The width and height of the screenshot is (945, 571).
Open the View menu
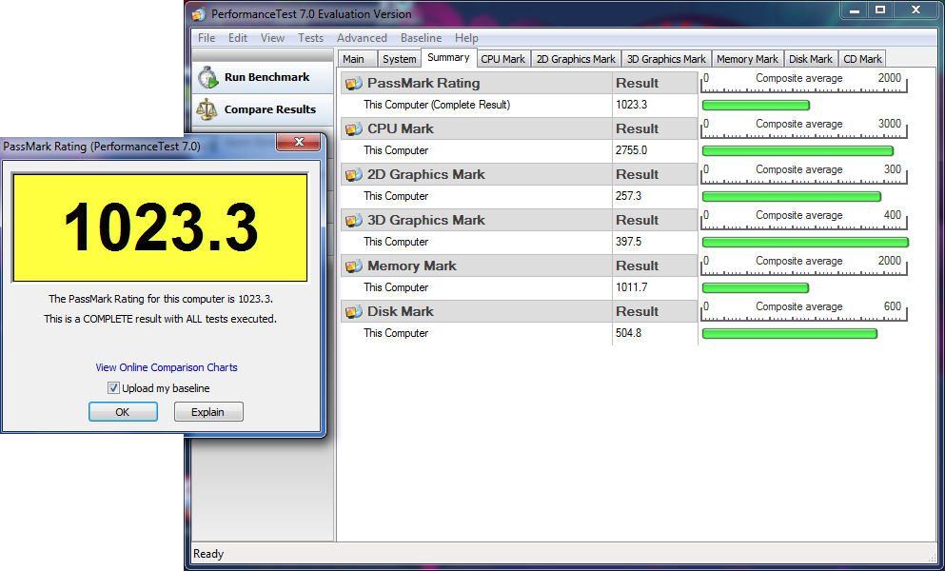pos(272,38)
